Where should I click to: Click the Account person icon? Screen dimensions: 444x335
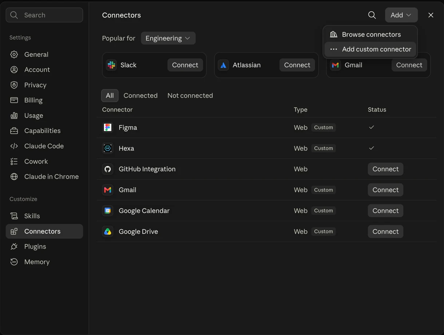[x=14, y=70]
